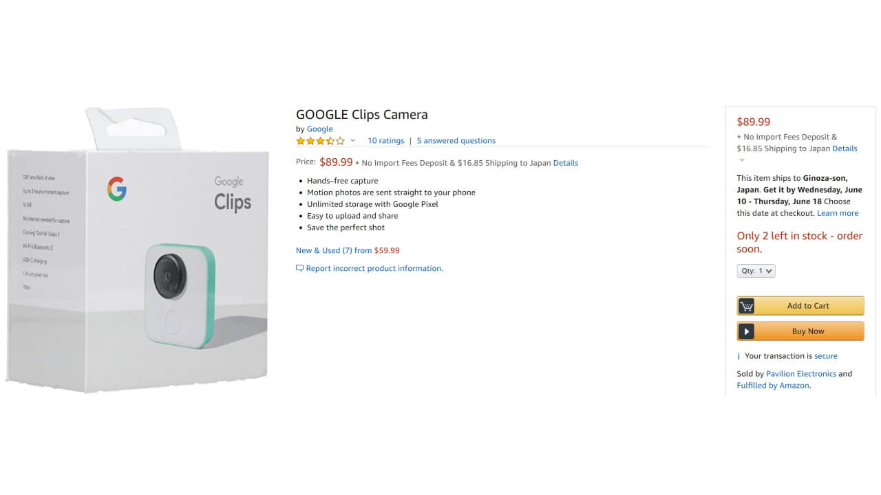Expand the star rating dropdown chevron
This screenshot has height=495, width=881.
(353, 141)
